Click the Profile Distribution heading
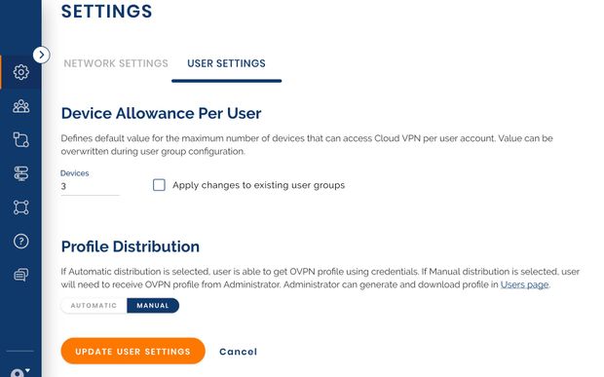The image size is (604, 377). pos(131,246)
